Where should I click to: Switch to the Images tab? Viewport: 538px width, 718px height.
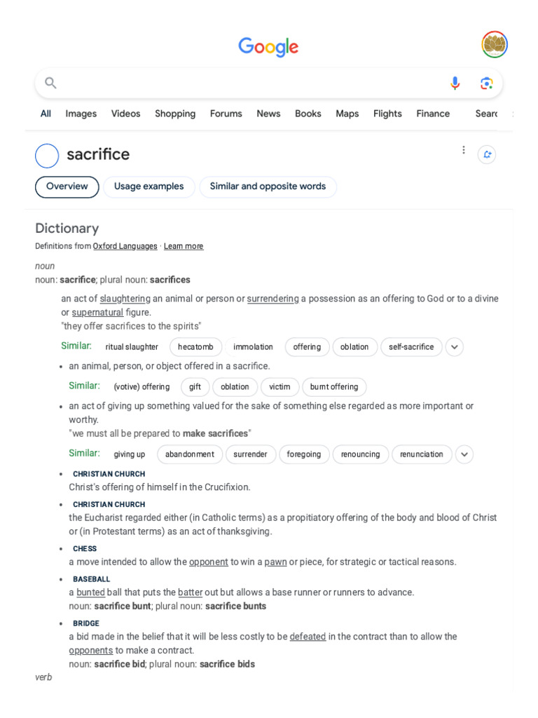coord(81,114)
